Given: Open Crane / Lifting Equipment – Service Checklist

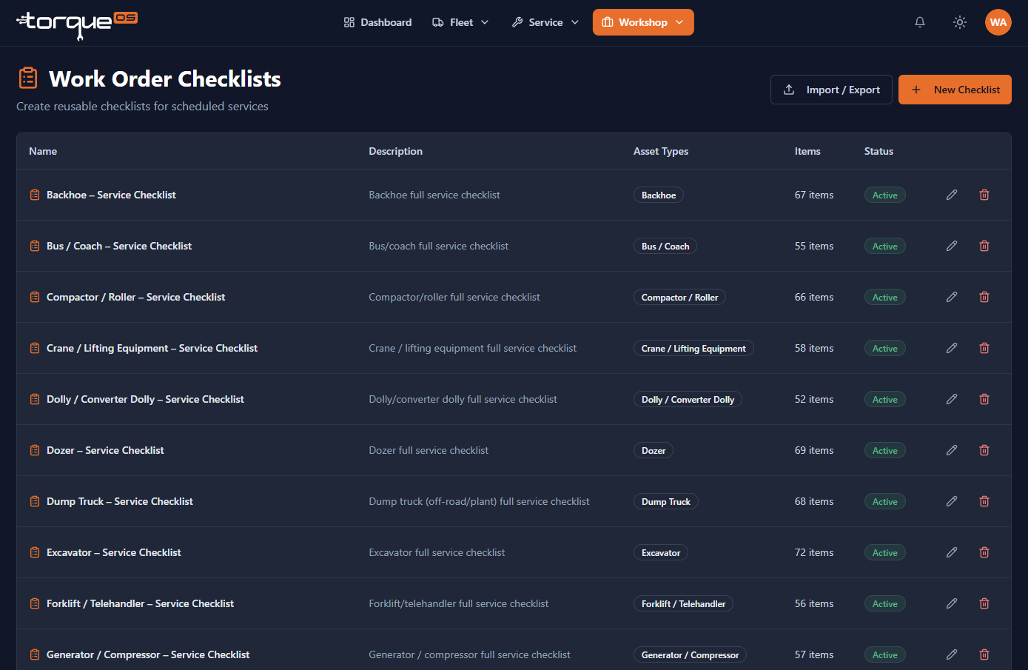Looking at the screenshot, I should coord(152,348).
